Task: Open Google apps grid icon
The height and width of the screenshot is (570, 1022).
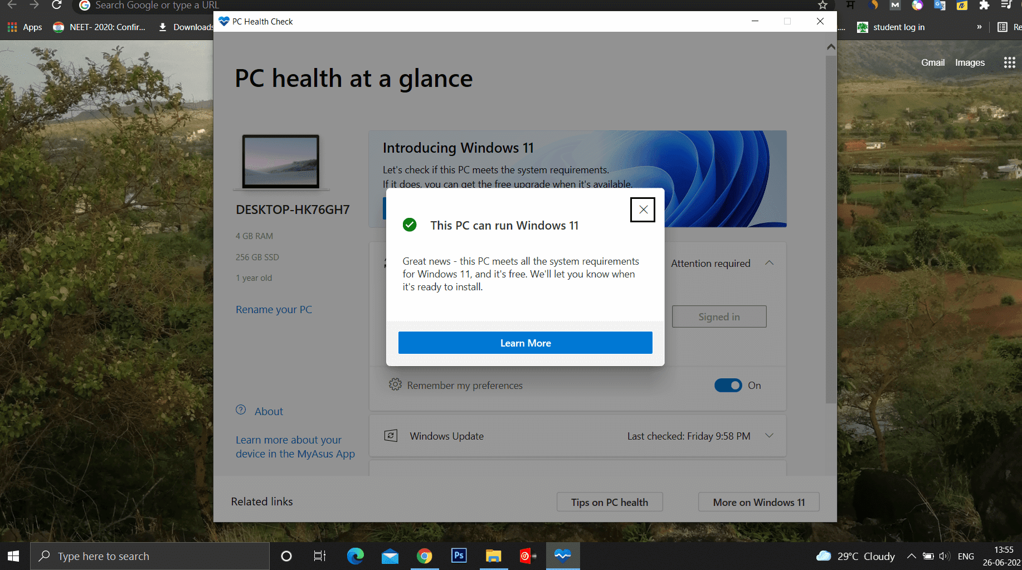Action: click(1009, 62)
